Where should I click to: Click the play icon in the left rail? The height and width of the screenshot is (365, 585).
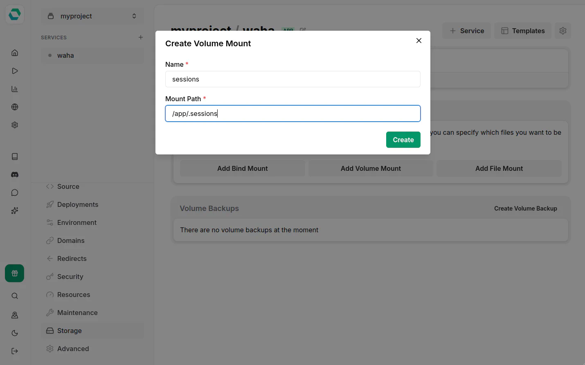(x=15, y=71)
